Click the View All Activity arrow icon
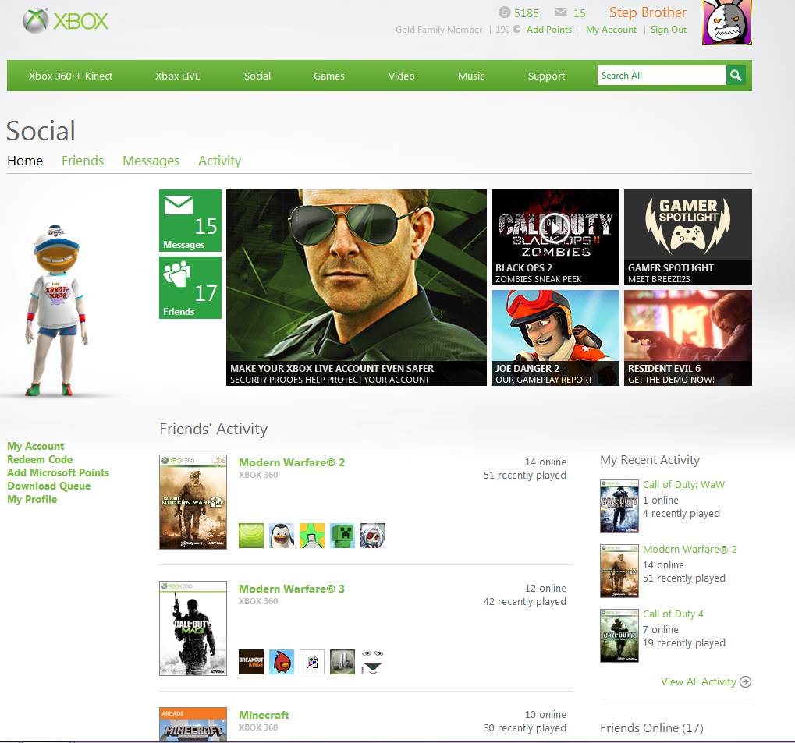 click(745, 681)
